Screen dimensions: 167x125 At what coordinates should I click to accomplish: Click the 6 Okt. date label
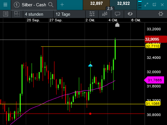coord(136,20)
